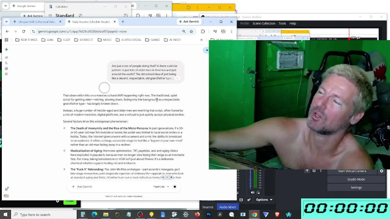The height and width of the screenshot is (219, 390).
Task: Click the Windows taskbar search box
Action: (x=44, y=215)
